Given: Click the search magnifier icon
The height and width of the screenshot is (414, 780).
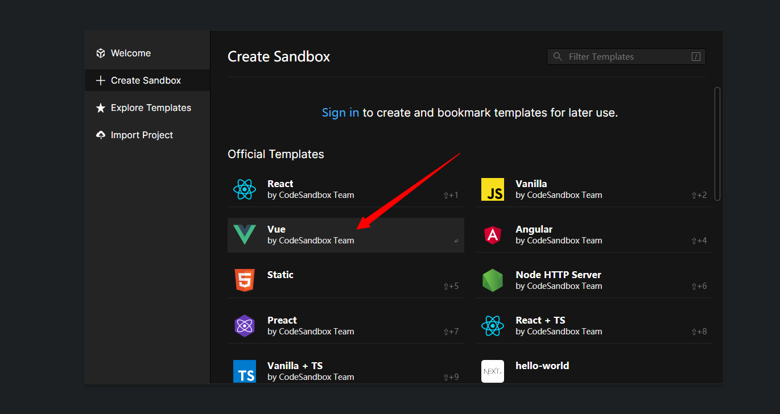Looking at the screenshot, I should pos(558,56).
